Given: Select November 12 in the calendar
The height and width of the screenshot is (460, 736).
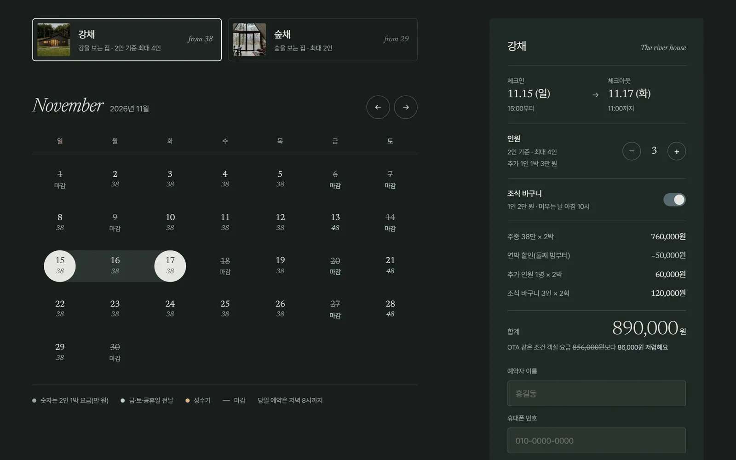Looking at the screenshot, I should (280, 222).
